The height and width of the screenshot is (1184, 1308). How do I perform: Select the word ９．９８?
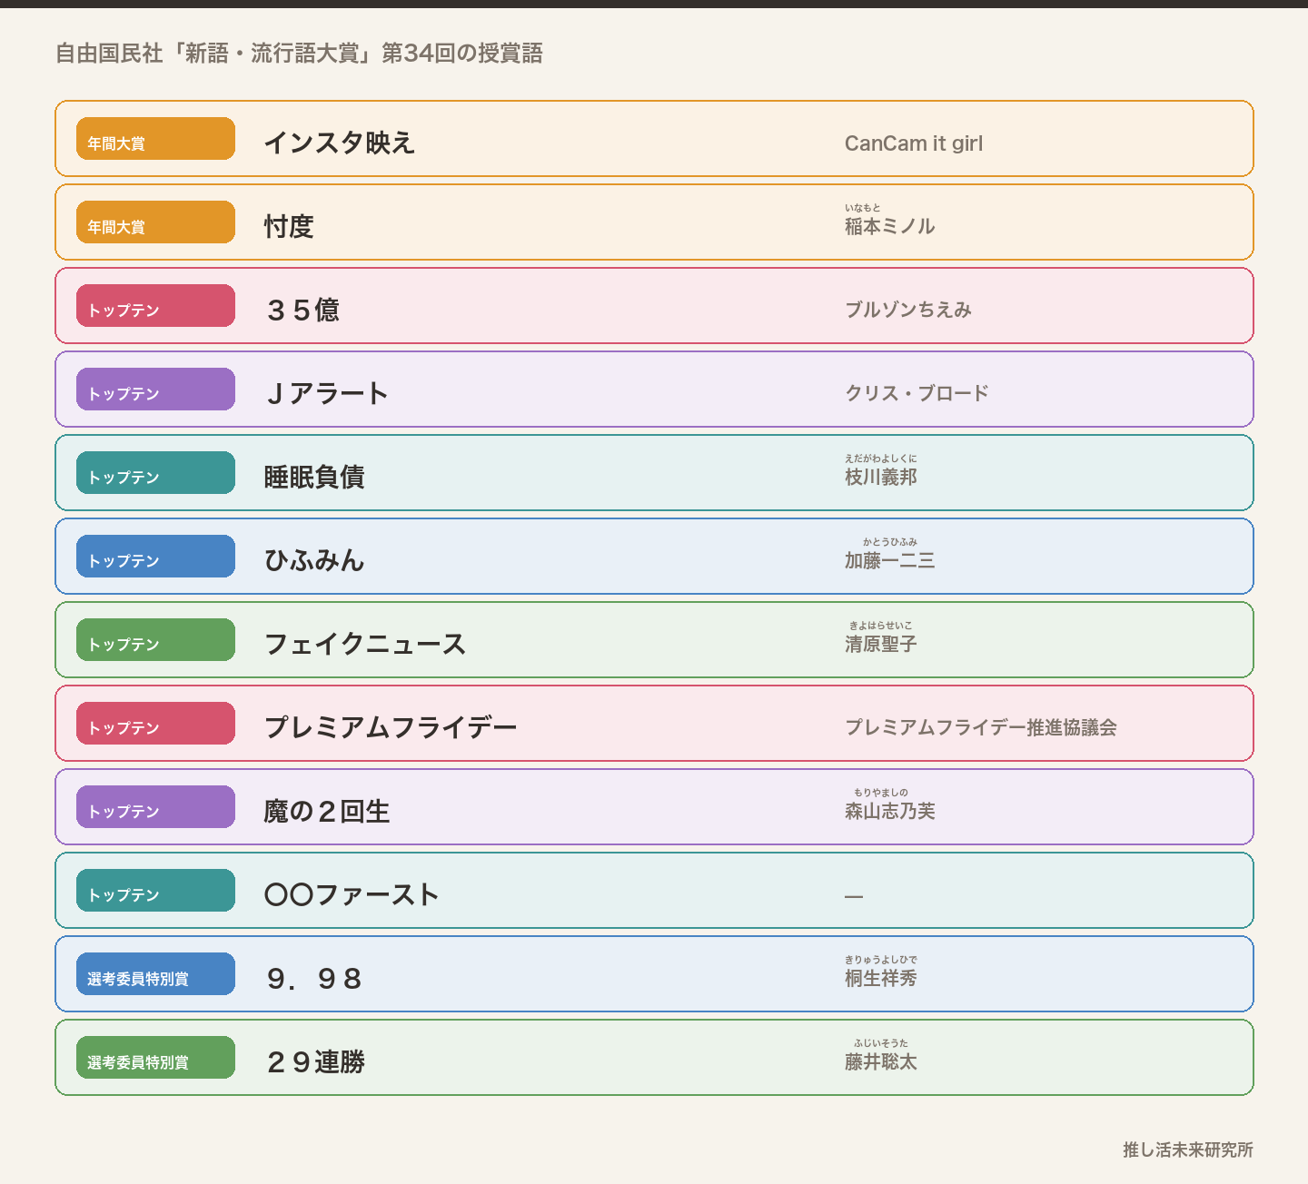pyautogui.click(x=314, y=978)
